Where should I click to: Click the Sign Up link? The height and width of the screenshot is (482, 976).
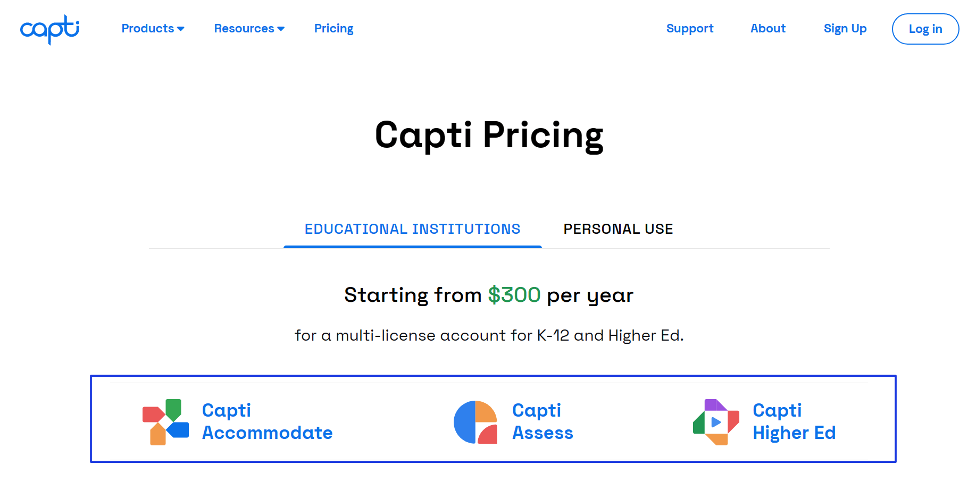point(845,28)
